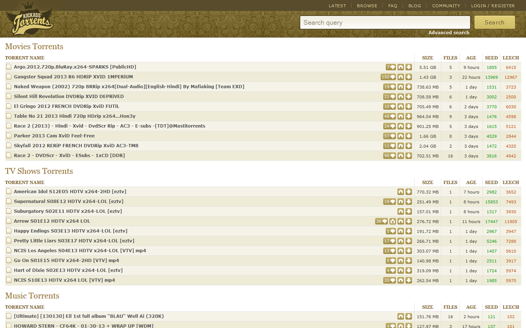This screenshot has width=526, height=328.
Task: Open the magnet link for Skyfall 2012 RERiP
Action: coord(401,146)
